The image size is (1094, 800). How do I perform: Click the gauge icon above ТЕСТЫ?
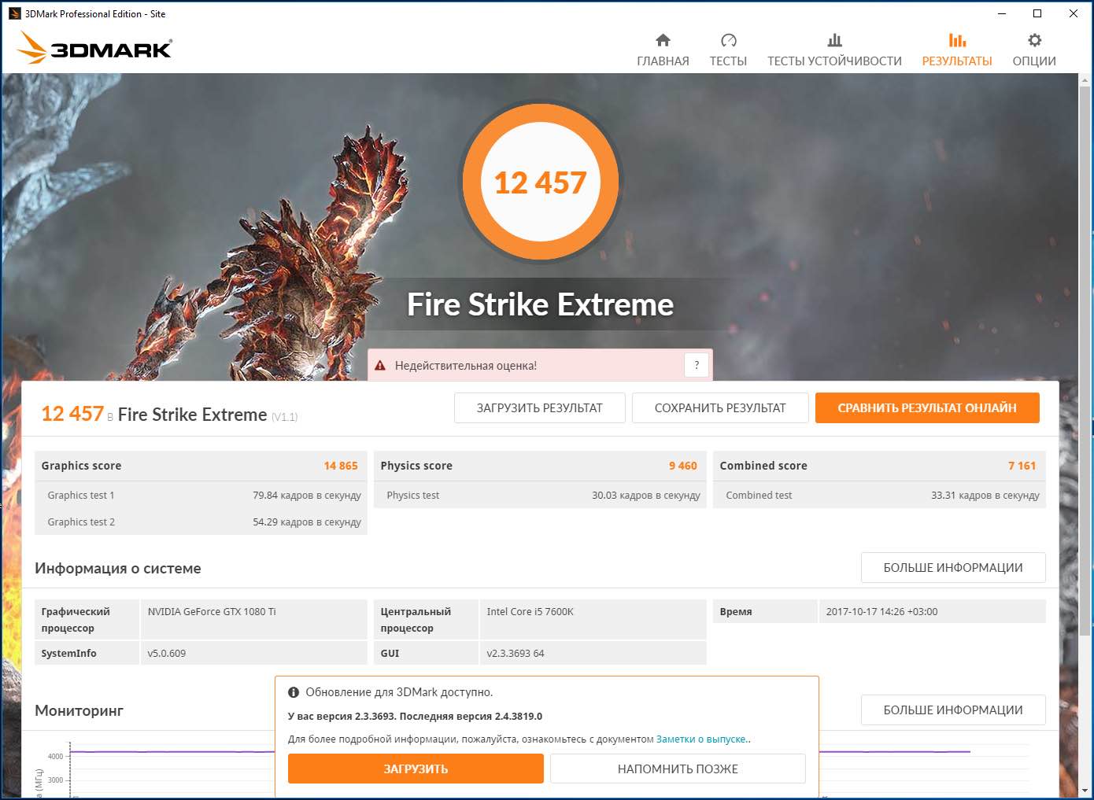tap(728, 40)
